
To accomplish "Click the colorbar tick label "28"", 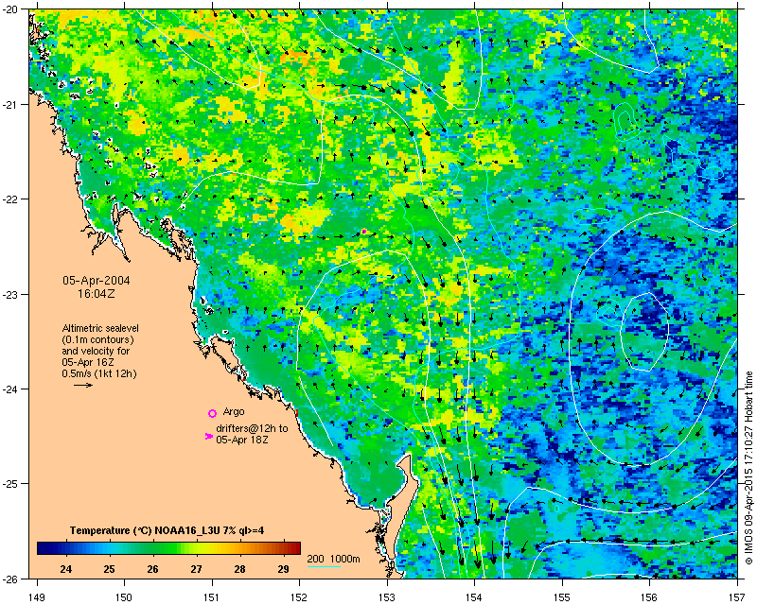I will (240, 569).
